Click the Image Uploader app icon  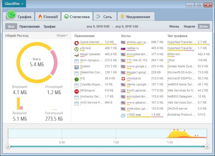[77, 55]
